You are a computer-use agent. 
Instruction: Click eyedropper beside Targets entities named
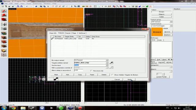(111, 63)
